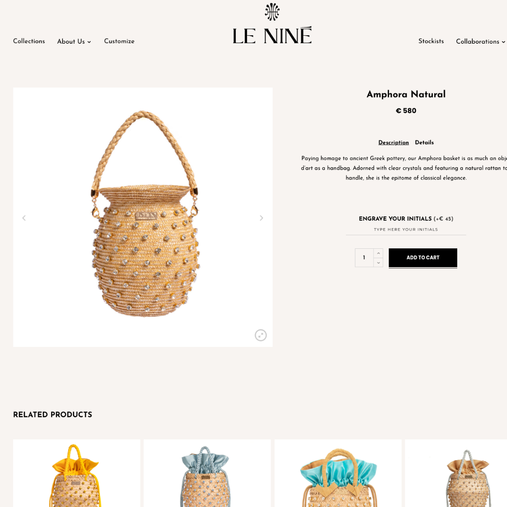Click the Le Niné wordmark logo
Viewport: 507px width, 507px height.
click(x=272, y=35)
